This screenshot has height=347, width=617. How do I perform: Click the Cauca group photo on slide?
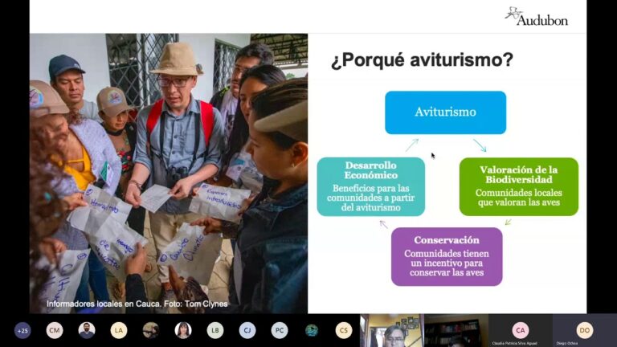pos(169,173)
